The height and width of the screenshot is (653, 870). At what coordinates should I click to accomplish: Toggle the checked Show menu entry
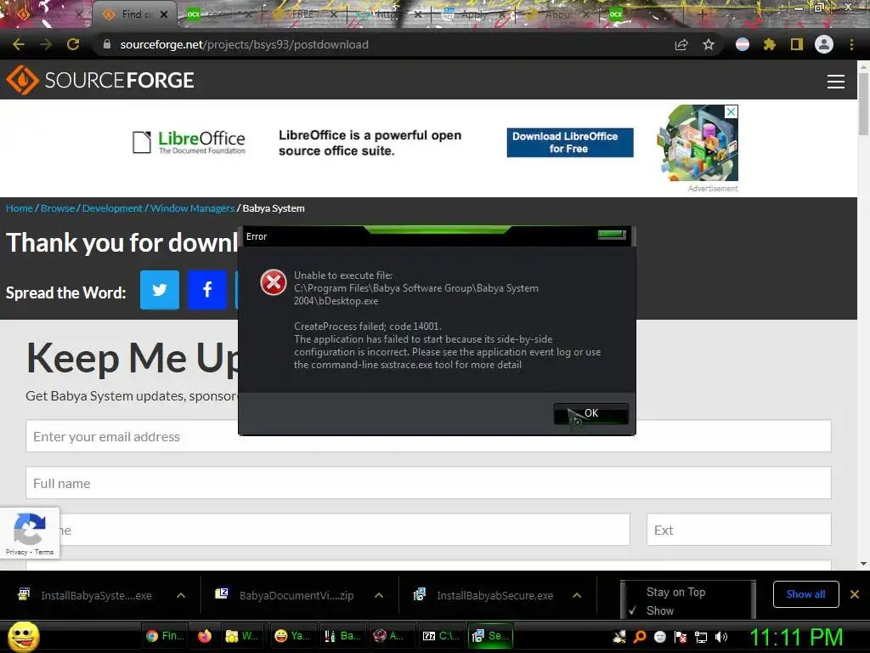660,610
